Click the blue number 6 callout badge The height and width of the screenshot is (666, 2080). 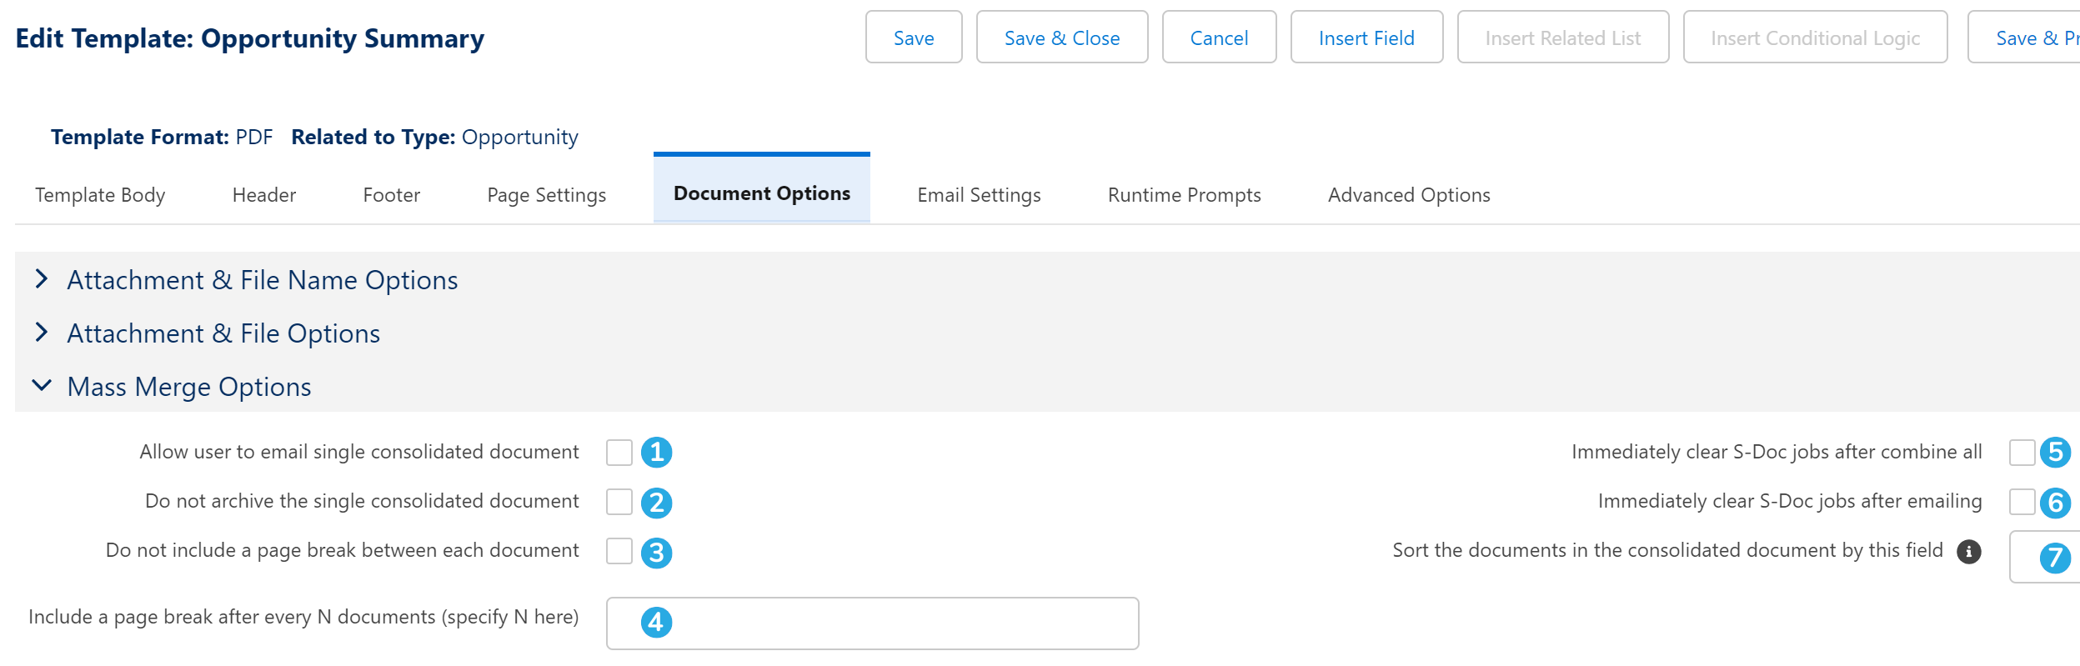[2056, 503]
